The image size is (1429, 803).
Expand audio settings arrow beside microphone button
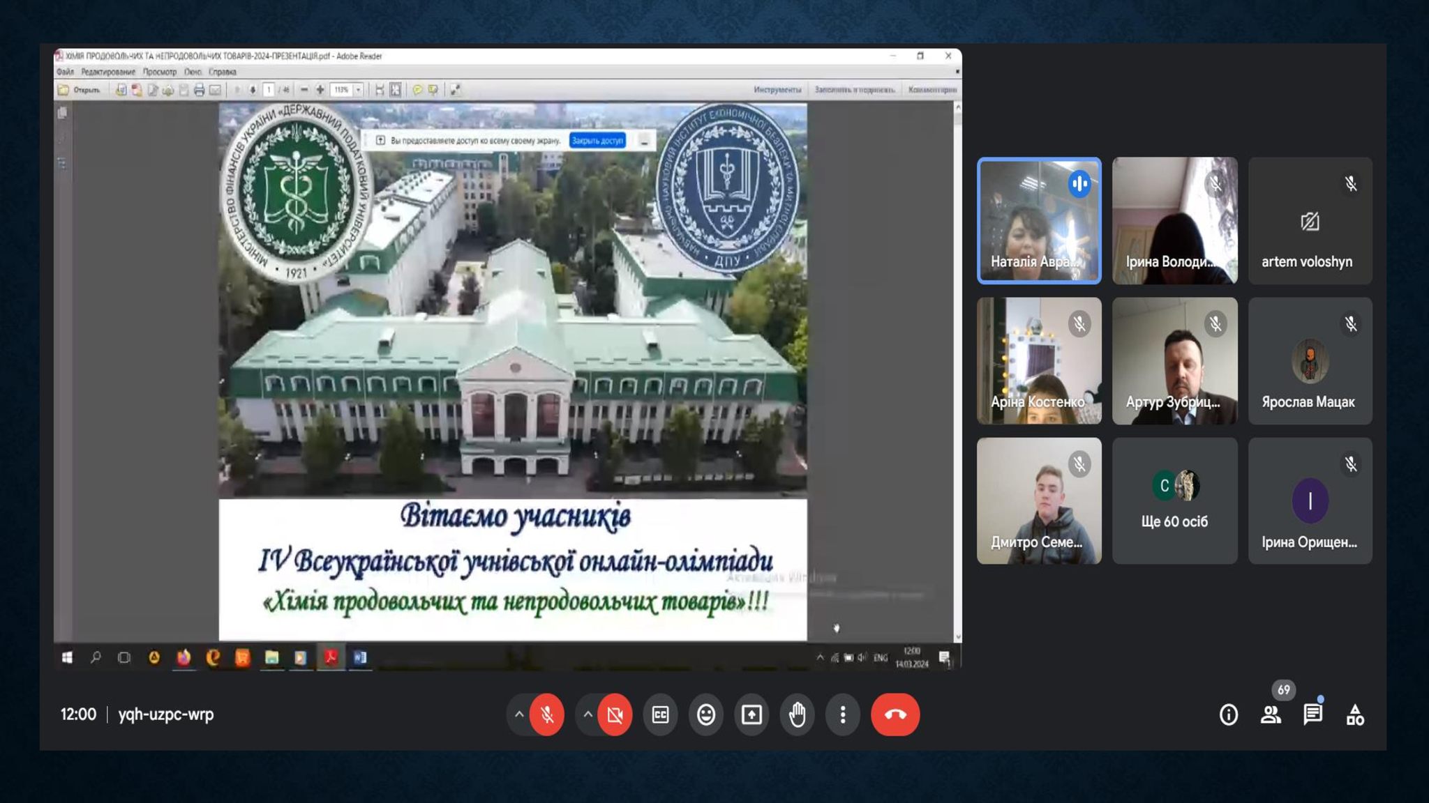(518, 714)
